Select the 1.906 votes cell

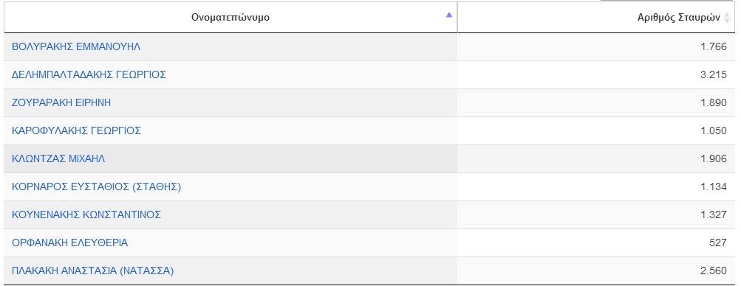[x=596, y=158]
